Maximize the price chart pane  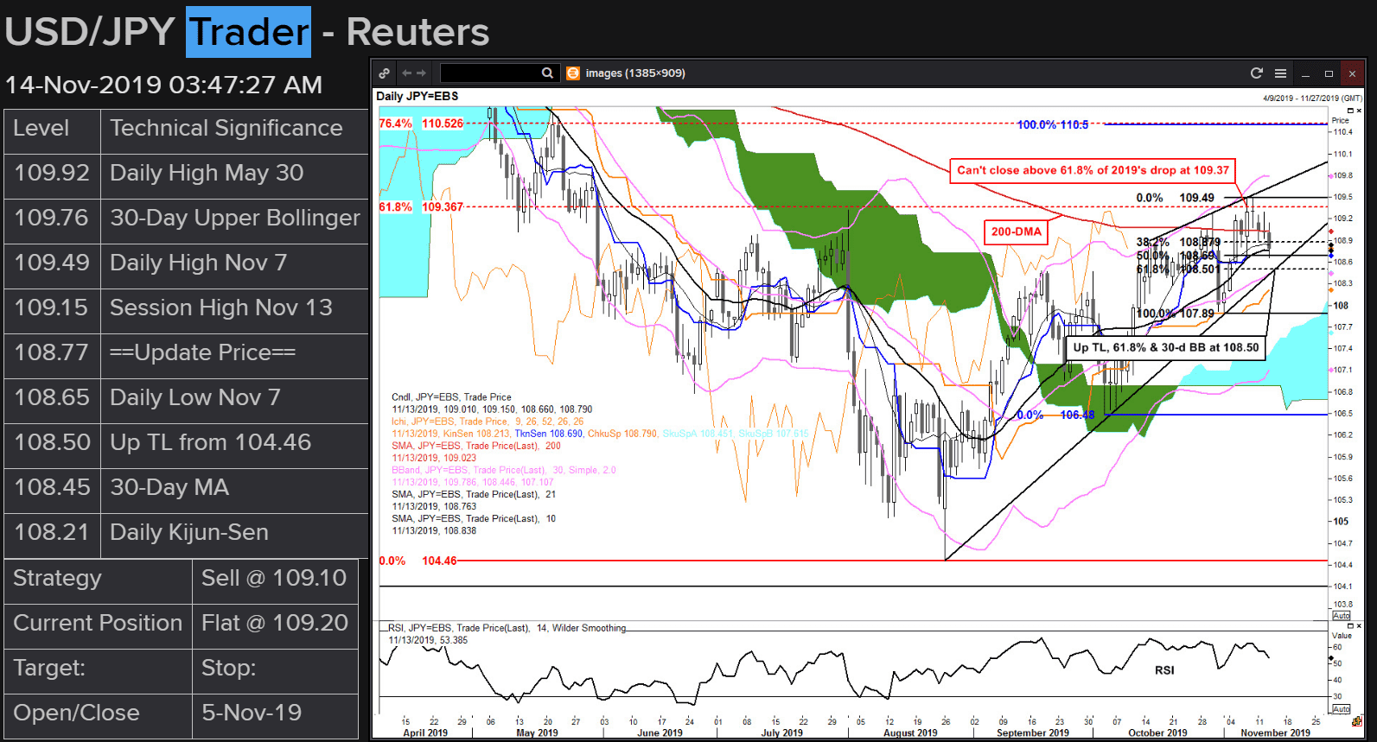point(1350,111)
